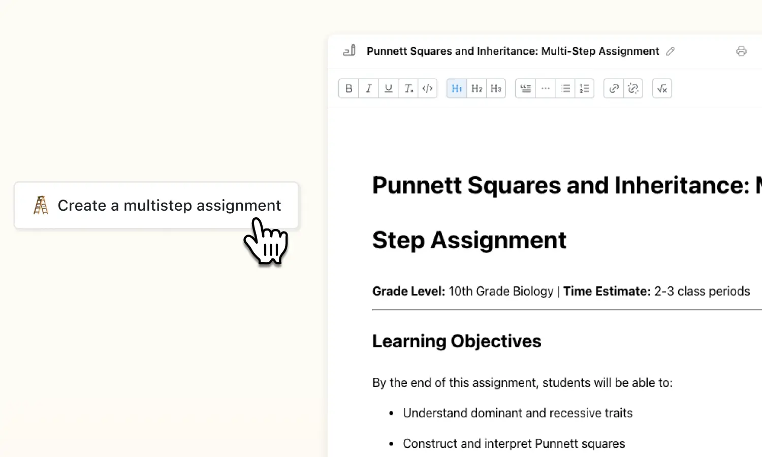Clear text formatting
Image resolution: width=762 pixels, height=457 pixels.
tap(408, 88)
